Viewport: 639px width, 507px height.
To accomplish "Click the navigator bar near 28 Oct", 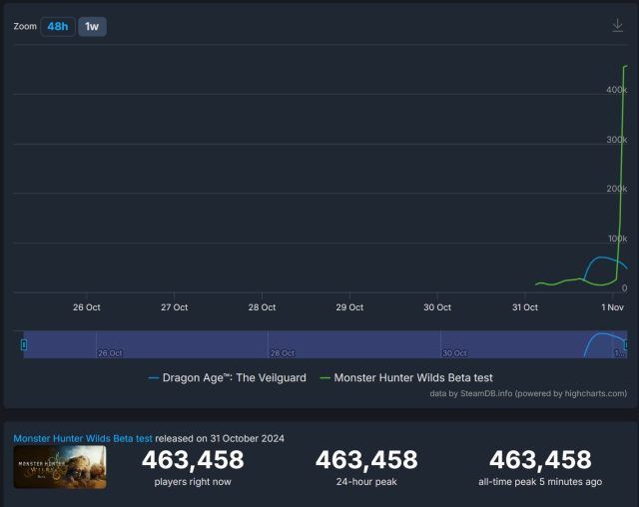I will coord(282,353).
